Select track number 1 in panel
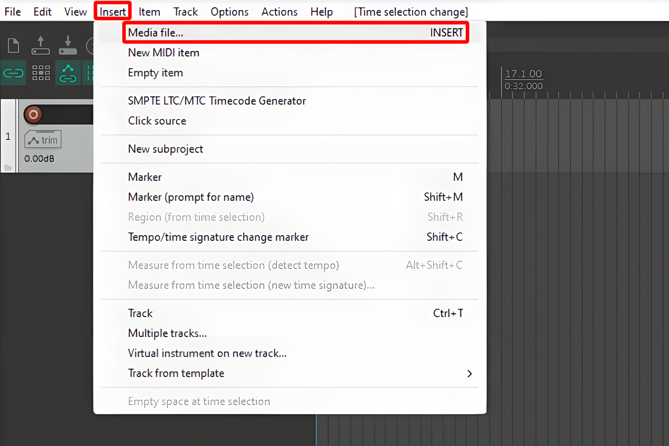 [x=8, y=136]
